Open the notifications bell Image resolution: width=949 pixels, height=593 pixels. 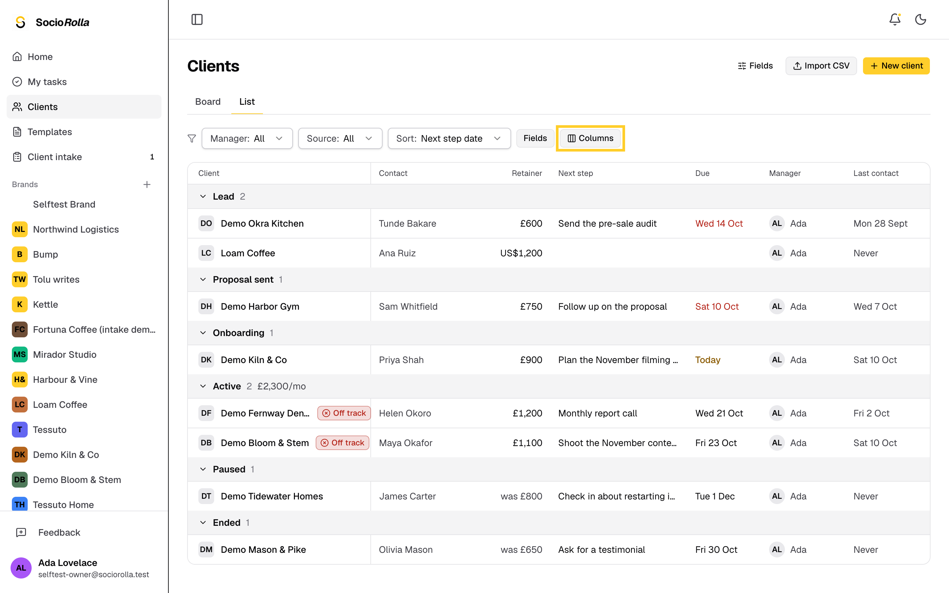(x=895, y=20)
